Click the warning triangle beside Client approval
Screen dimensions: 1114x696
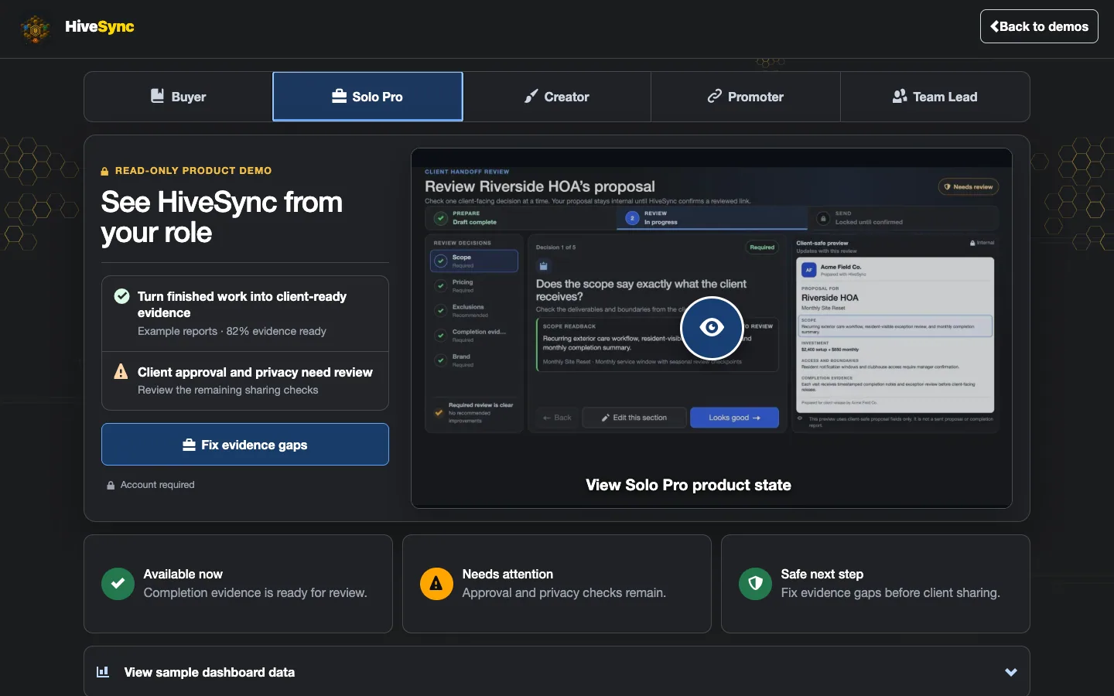click(121, 372)
